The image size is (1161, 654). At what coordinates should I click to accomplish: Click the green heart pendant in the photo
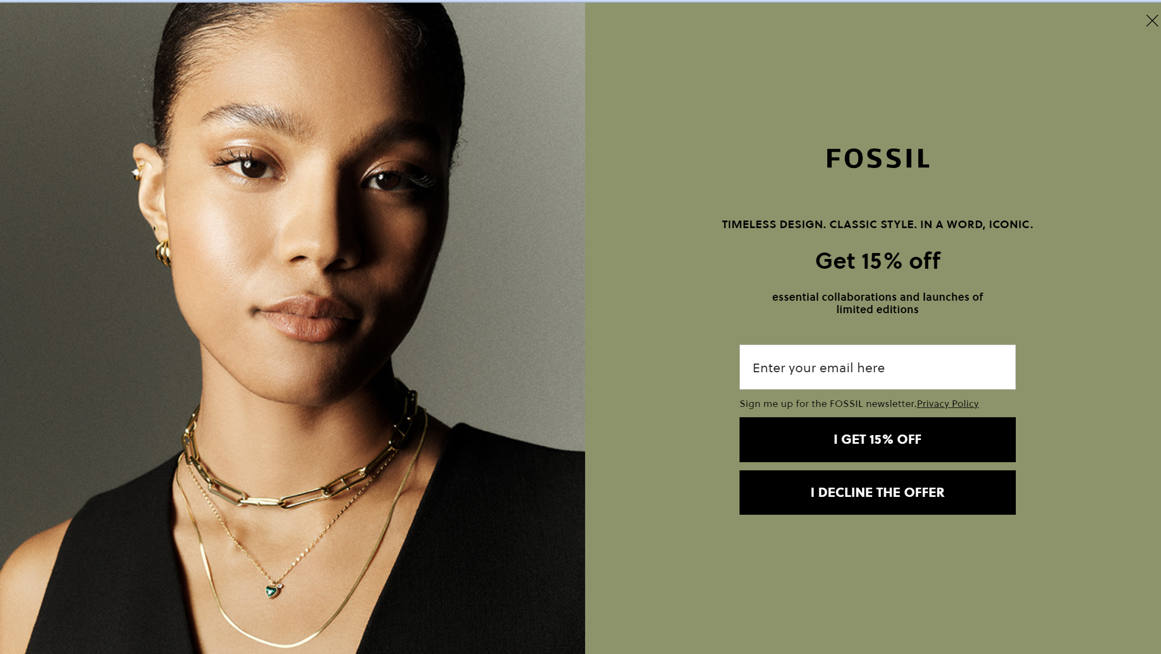click(x=273, y=591)
